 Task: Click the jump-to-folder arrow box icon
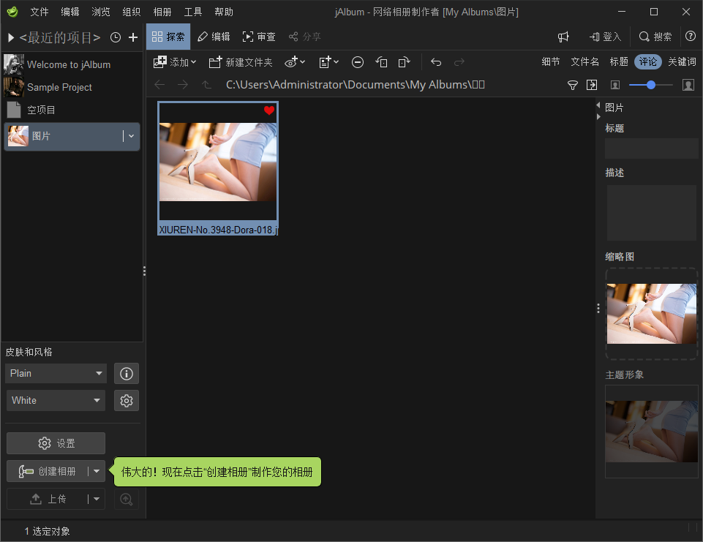tap(592, 85)
